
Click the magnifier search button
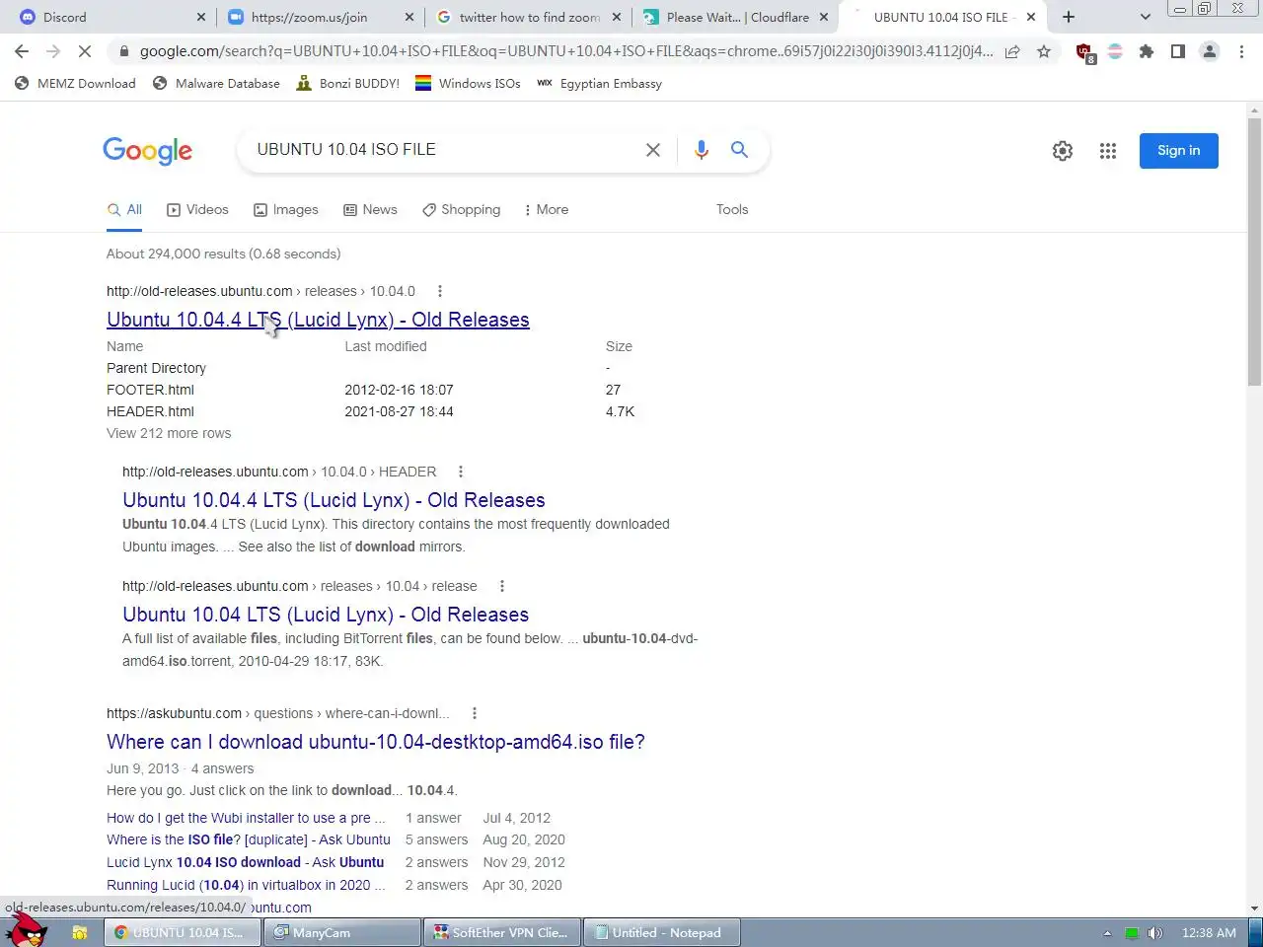pyautogui.click(x=739, y=150)
